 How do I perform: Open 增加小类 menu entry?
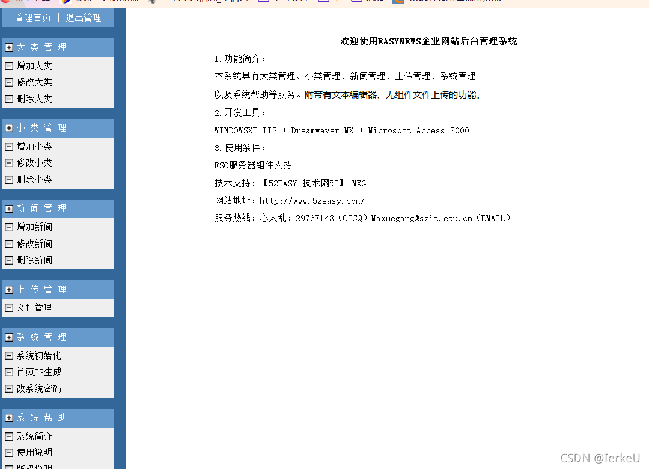[34, 146]
